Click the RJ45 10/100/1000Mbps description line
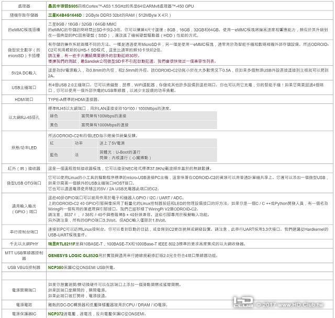The height and width of the screenshot is (318, 335). click(110, 109)
